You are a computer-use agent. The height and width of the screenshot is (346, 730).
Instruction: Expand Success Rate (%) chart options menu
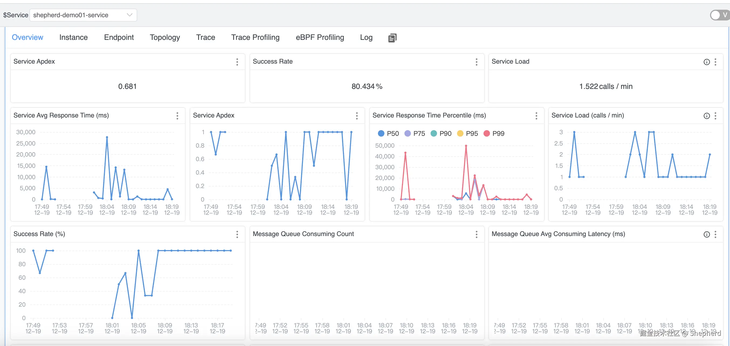coord(237,234)
